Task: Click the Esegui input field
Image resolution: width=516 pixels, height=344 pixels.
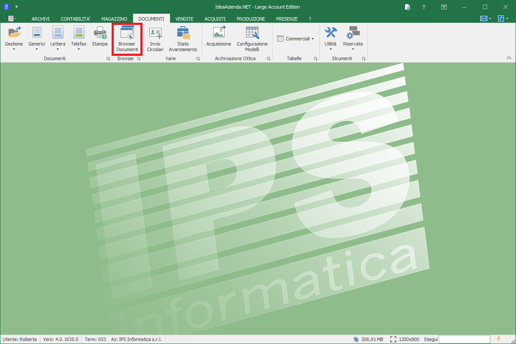Action: (x=464, y=339)
